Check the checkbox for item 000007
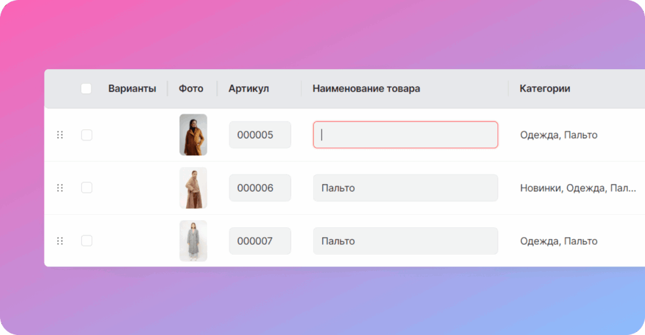Viewport: 645px width, 335px height. point(86,241)
